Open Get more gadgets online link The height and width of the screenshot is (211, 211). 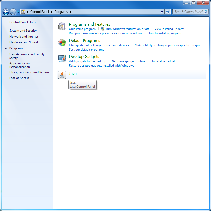(128, 61)
